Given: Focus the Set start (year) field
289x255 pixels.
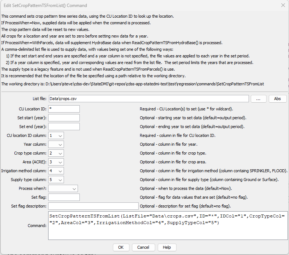Looking at the screenshot, I should tap(64, 118).
